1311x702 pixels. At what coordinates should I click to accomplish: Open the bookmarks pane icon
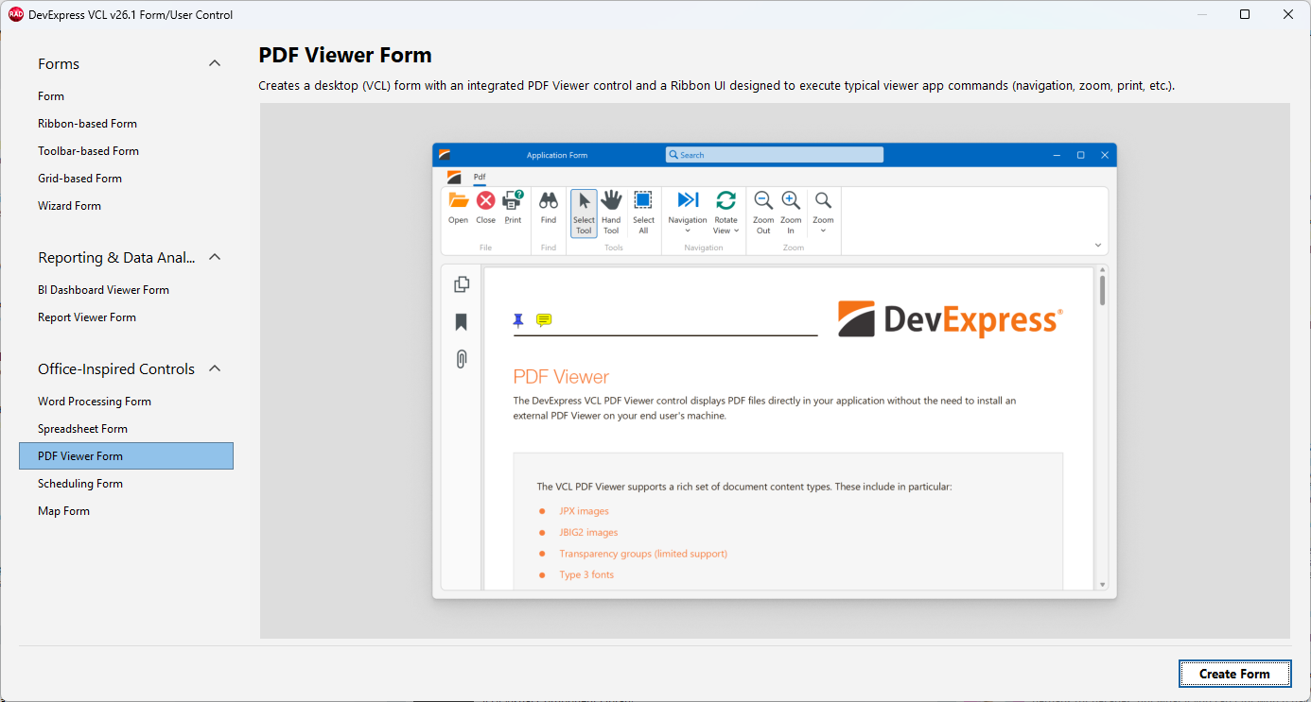(x=462, y=322)
